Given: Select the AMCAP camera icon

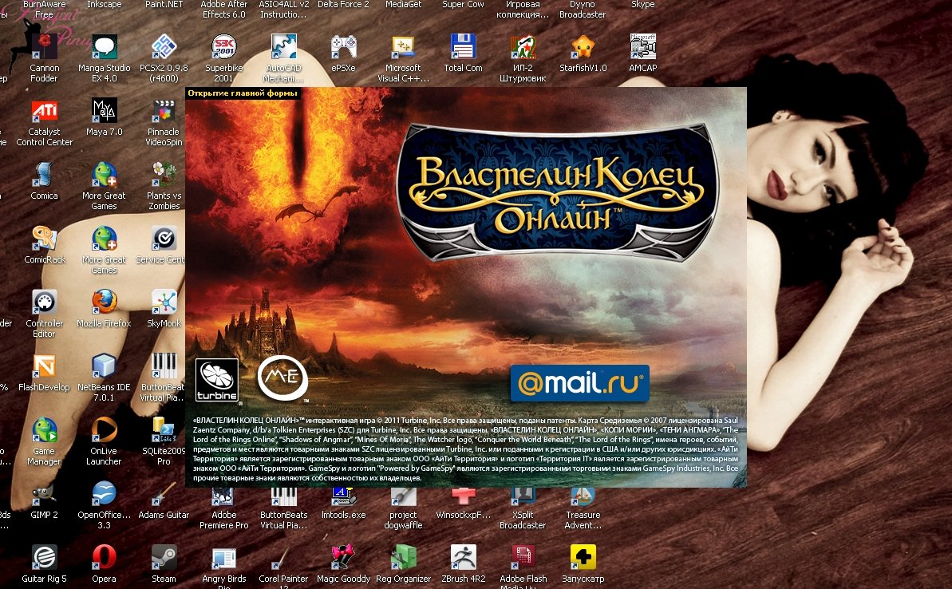Looking at the screenshot, I should point(642,47).
